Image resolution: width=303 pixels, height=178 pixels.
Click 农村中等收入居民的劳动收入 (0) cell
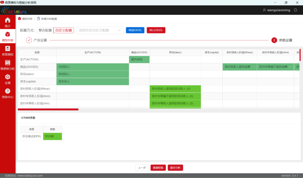tap(175, 103)
